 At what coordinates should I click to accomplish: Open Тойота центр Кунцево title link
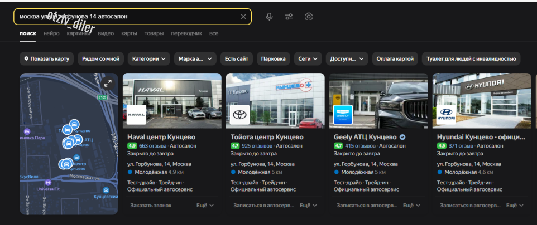(x=267, y=137)
